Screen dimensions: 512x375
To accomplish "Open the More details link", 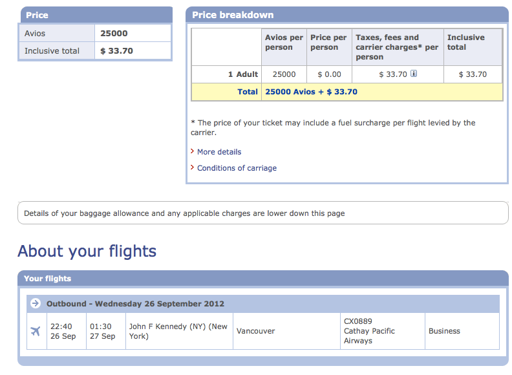I will [219, 152].
